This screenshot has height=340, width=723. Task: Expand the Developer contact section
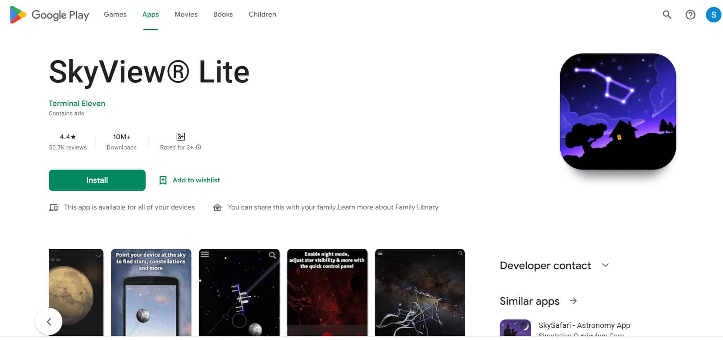(x=605, y=265)
